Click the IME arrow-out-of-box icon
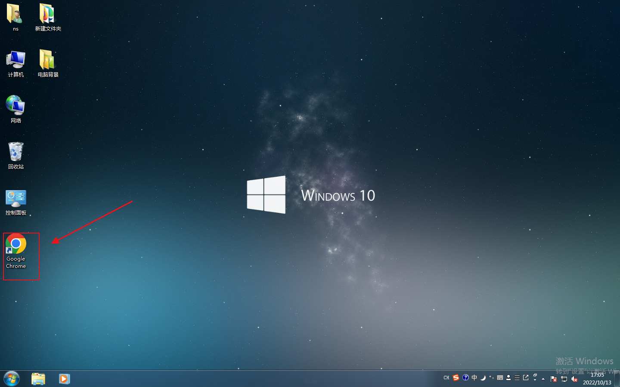This screenshot has width=620, height=387. coord(526,378)
